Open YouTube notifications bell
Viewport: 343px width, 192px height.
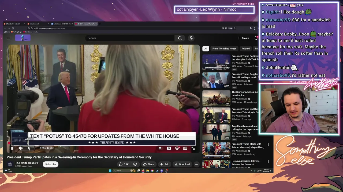tap(256, 38)
